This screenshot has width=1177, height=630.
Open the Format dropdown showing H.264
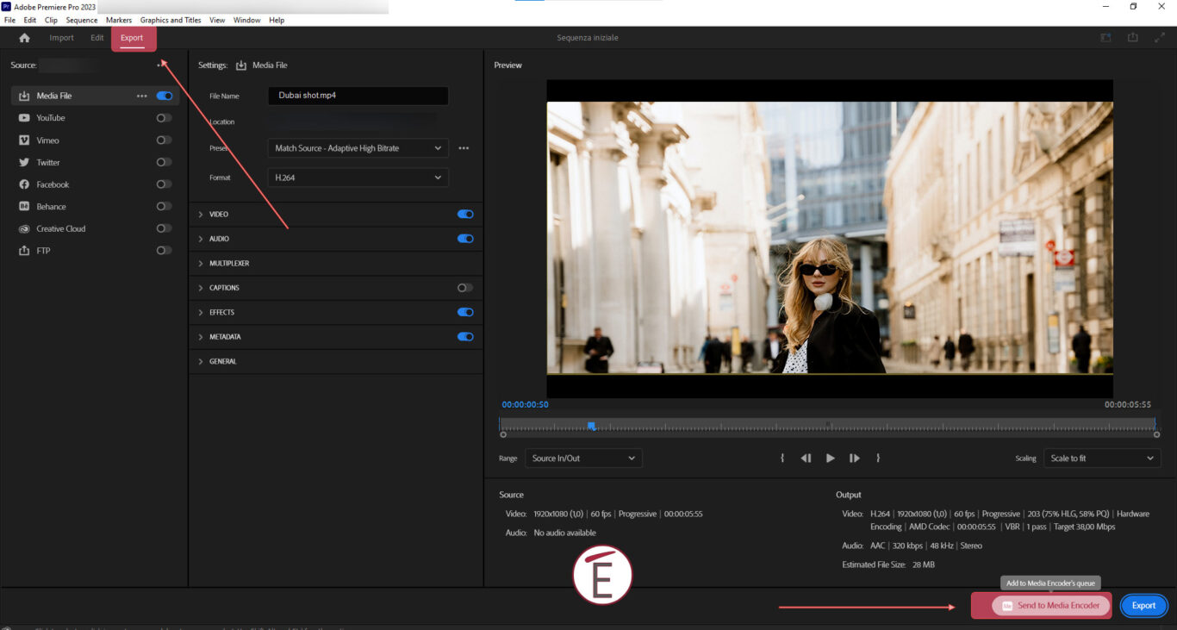pyautogui.click(x=358, y=178)
